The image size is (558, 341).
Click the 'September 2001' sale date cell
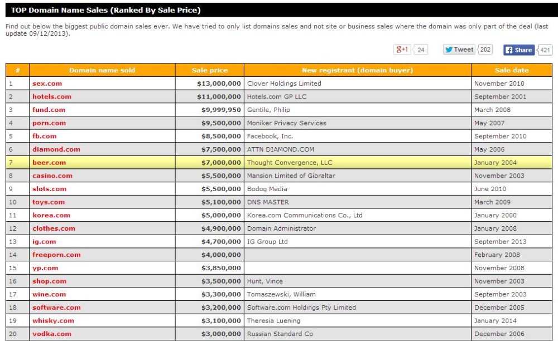pos(512,96)
